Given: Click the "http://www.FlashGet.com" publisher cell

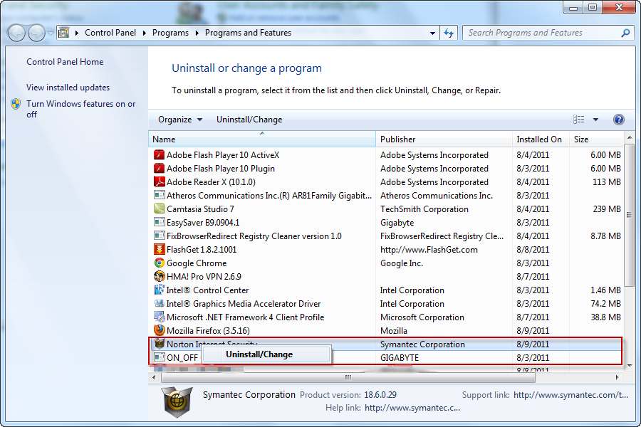Looking at the screenshot, I should [x=429, y=250].
